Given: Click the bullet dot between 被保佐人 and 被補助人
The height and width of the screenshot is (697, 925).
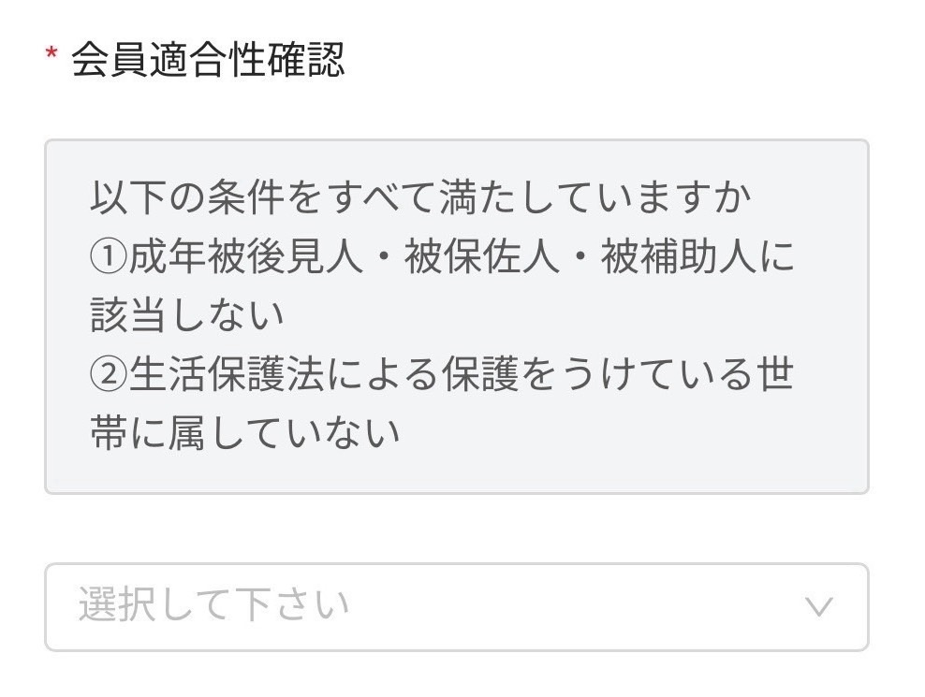Looking at the screenshot, I should (x=580, y=257).
